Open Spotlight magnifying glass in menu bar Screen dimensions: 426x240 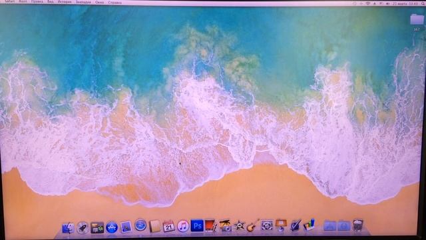coord(423,3)
